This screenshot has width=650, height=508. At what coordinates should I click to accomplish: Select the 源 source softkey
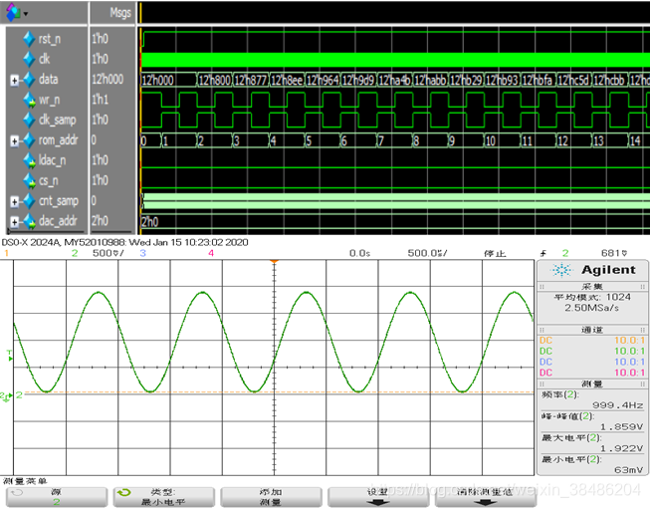57,497
